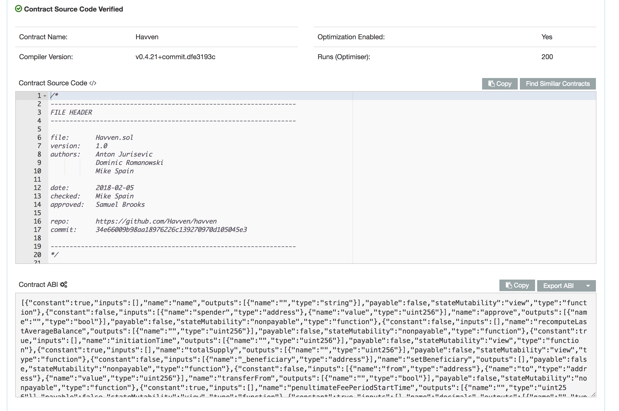Click the resize handle of the ABI box
Screen dimensions: 619x411
[x=594, y=395]
